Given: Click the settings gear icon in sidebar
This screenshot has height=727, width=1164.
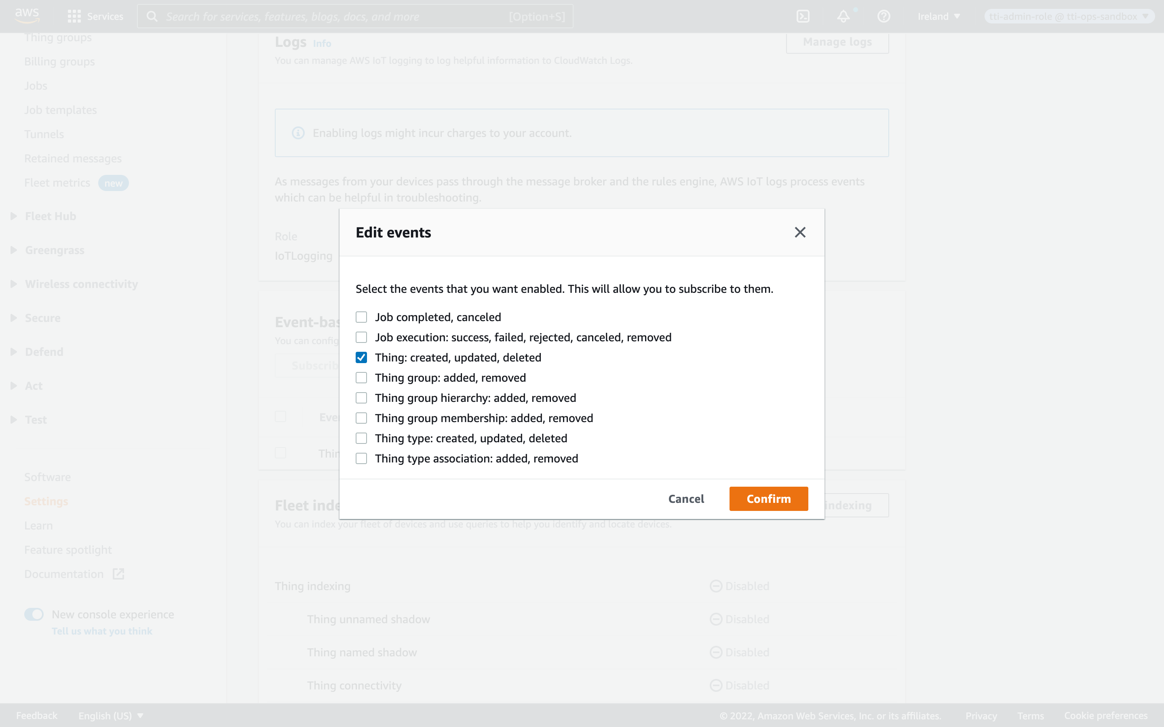Looking at the screenshot, I should coord(46,501).
